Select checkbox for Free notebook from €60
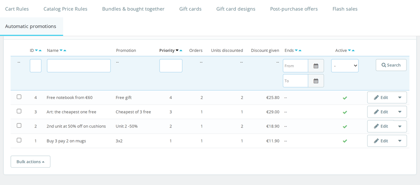 tap(19, 97)
